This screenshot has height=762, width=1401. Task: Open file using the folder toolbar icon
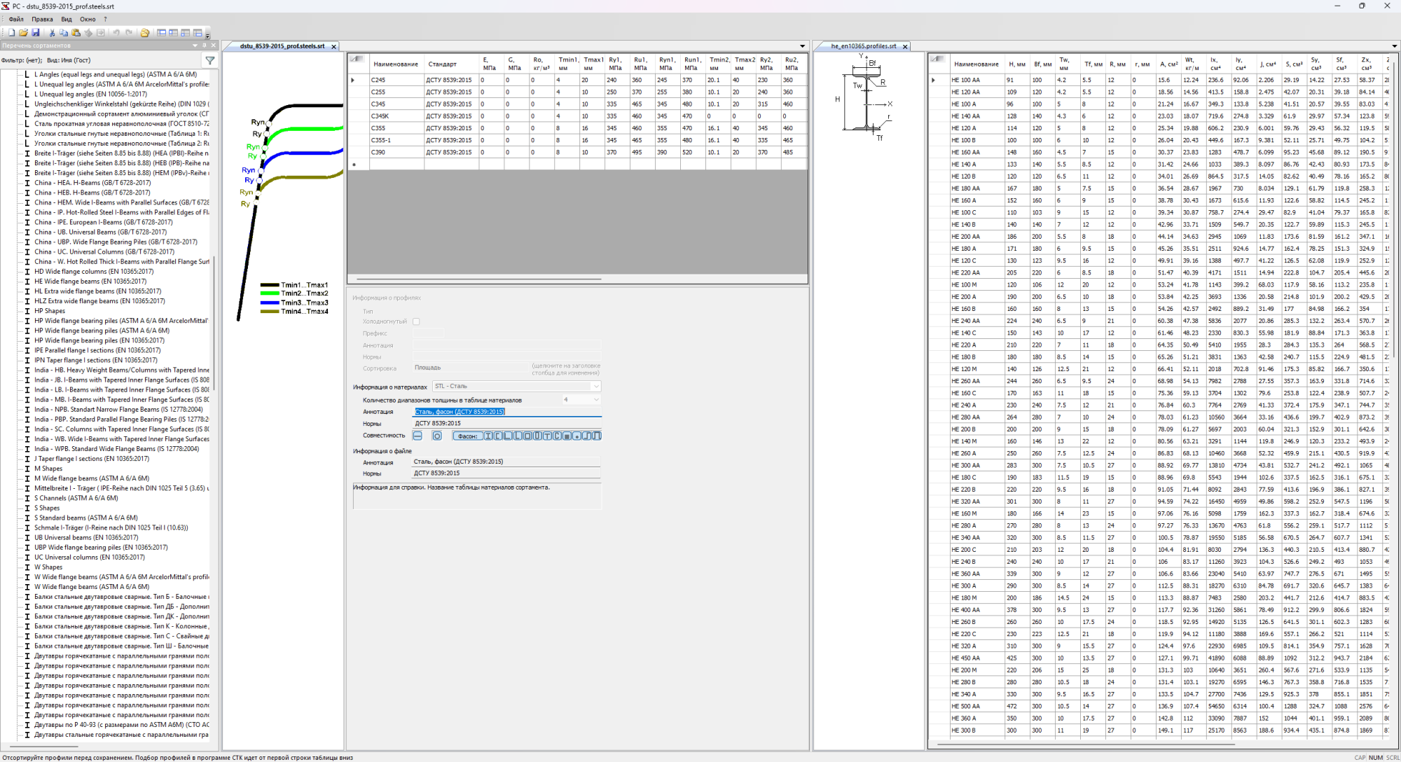23,32
